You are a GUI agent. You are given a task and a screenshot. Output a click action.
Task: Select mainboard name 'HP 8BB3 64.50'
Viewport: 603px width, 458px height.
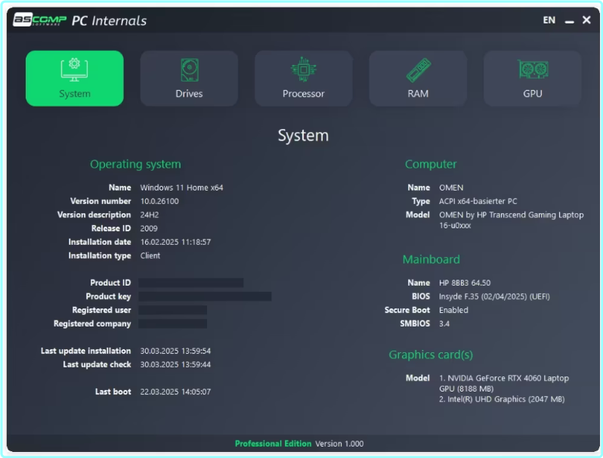click(465, 283)
